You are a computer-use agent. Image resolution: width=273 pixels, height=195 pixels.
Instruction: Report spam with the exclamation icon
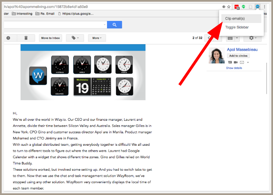coord(8,38)
